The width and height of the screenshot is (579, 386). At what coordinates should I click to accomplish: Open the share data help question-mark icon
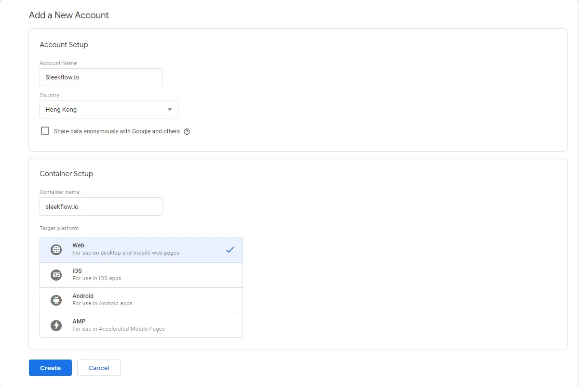(x=187, y=131)
